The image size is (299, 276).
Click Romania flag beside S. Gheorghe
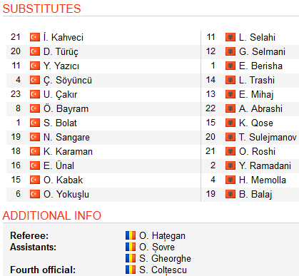pos(131,258)
